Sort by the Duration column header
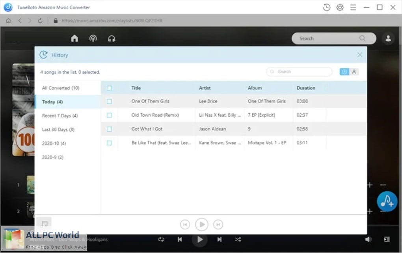This screenshot has height=253, width=402. tap(306, 88)
